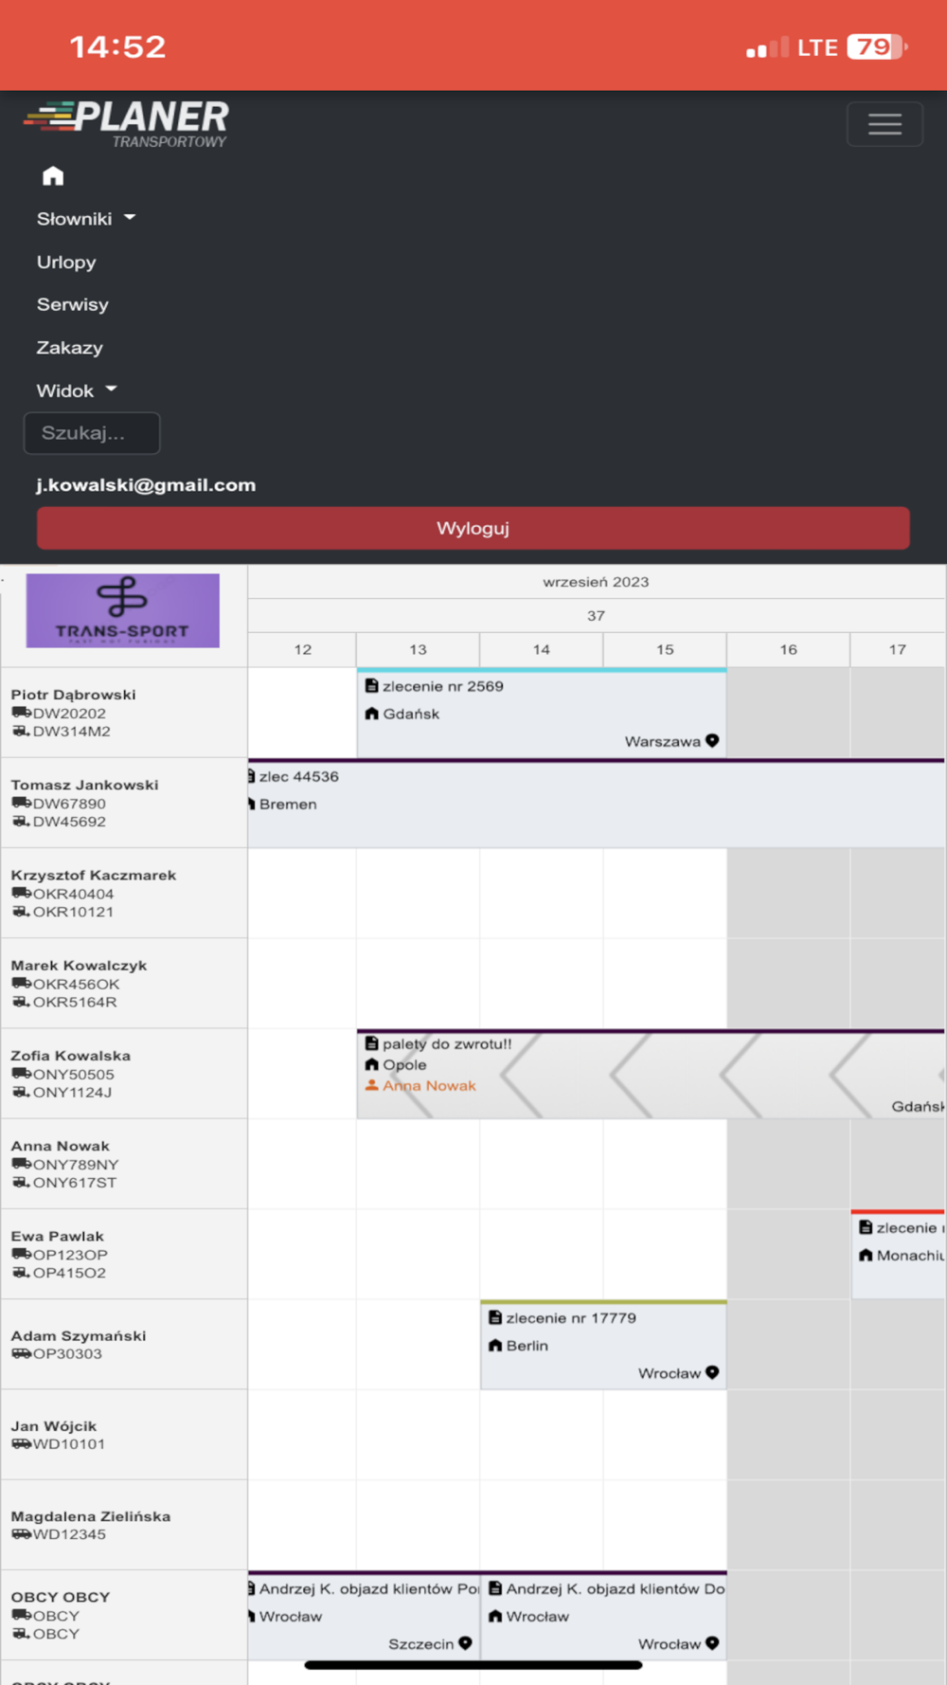
Task: Open order zlecenie nr 17779
Action: [603, 1345]
